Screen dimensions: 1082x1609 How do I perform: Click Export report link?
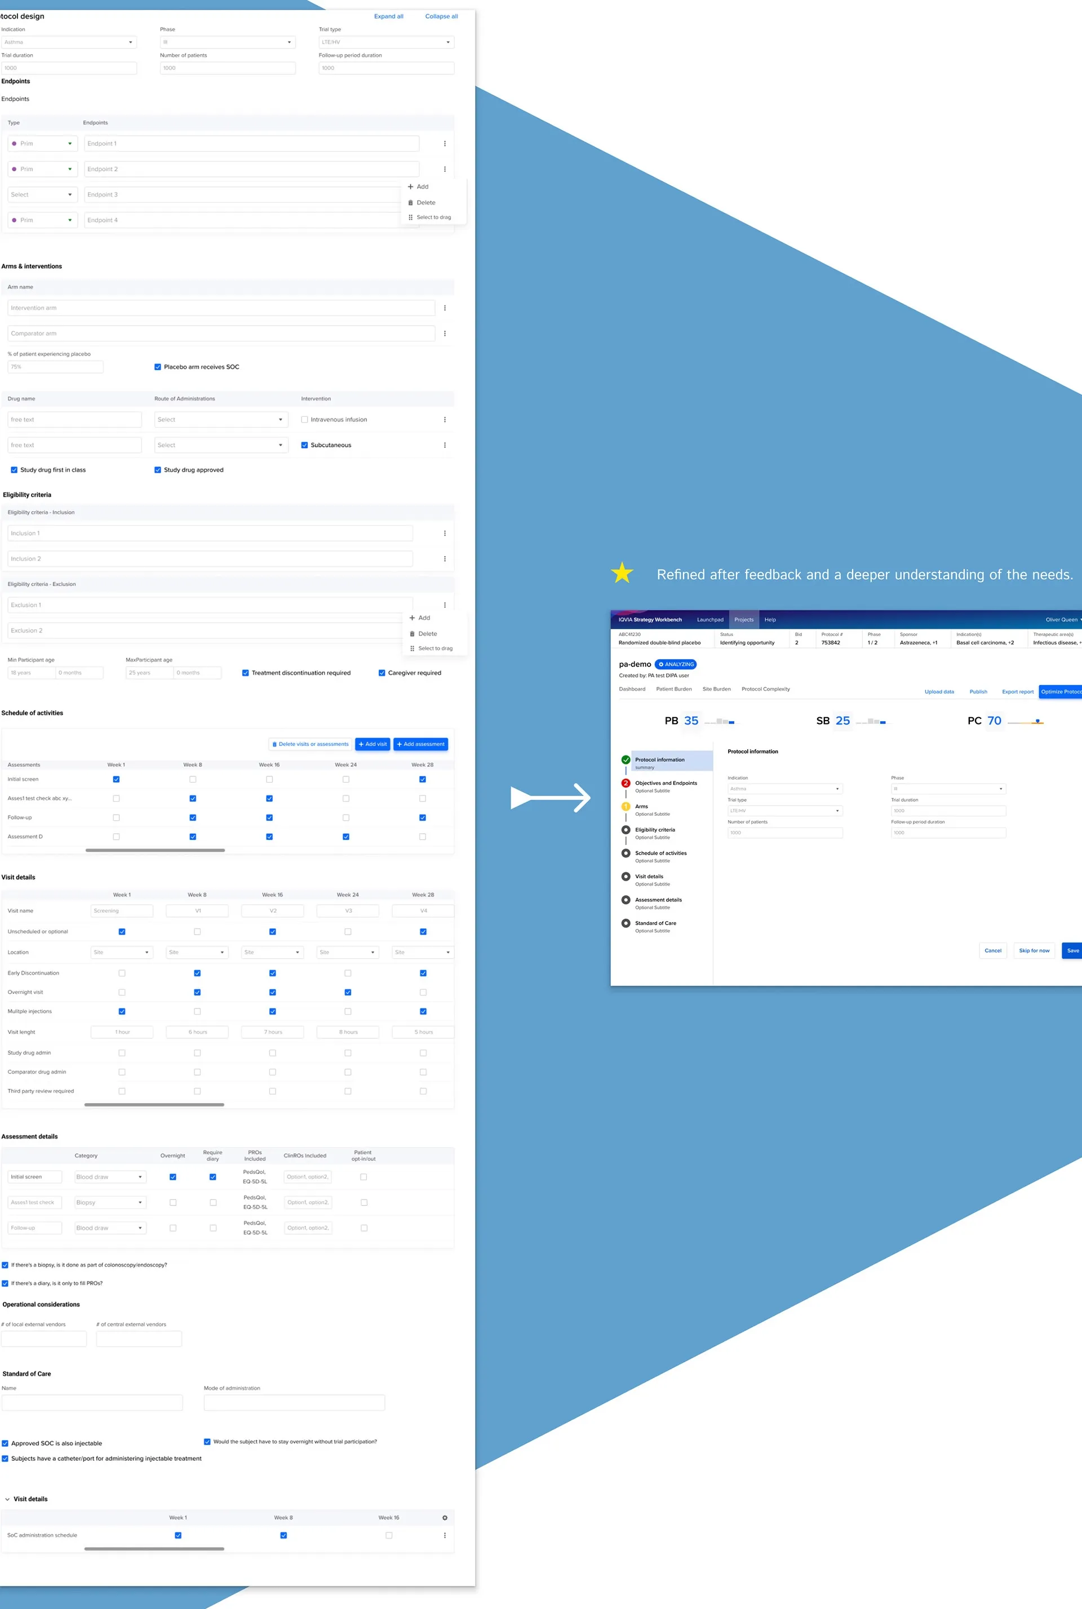1017,691
